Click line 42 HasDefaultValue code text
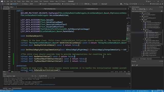 48,56
